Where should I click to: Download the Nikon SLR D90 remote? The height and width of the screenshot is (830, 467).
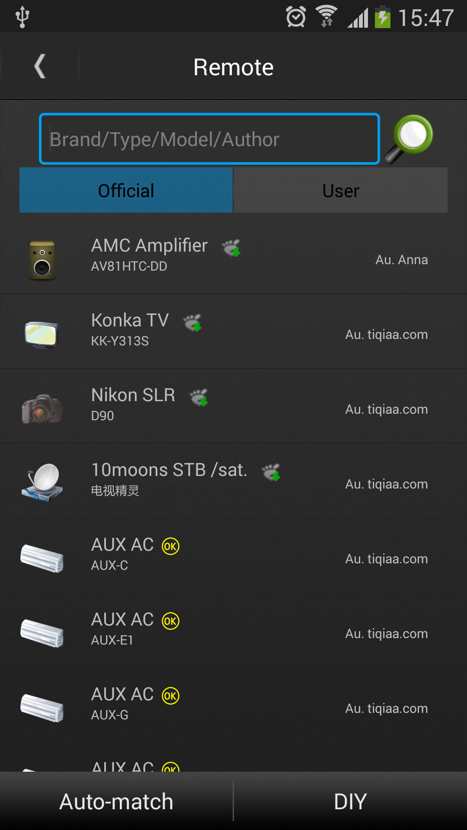coord(199,397)
